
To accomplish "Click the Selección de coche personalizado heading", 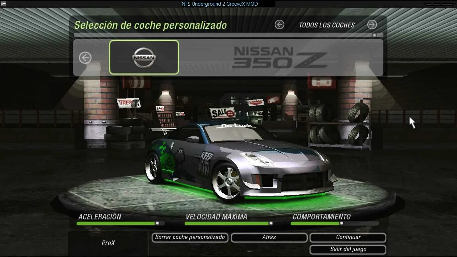I will coord(150,25).
